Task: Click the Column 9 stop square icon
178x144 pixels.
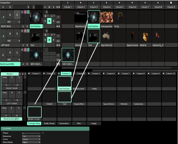Action: point(171,3)
